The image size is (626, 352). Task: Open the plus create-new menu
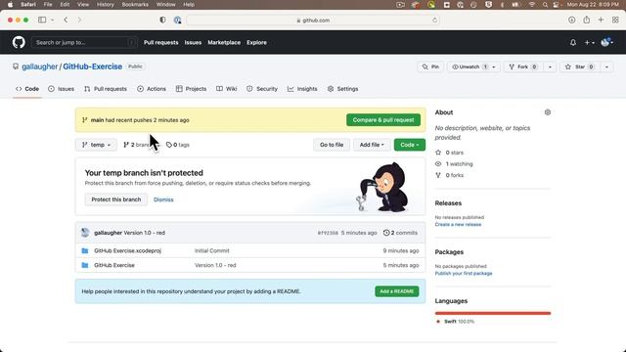point(589,42)
